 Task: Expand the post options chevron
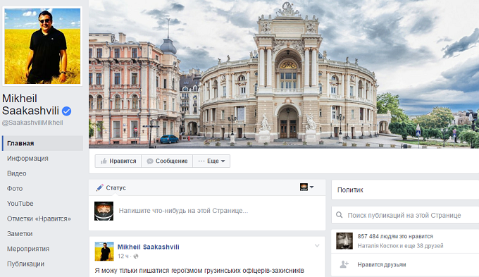317,245
